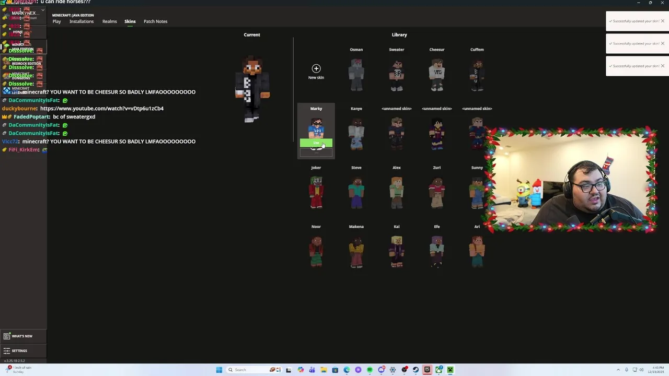This screenshot has width=669, height=376.
Task: Choose the Ari default skin
Action: click(477, 252)
